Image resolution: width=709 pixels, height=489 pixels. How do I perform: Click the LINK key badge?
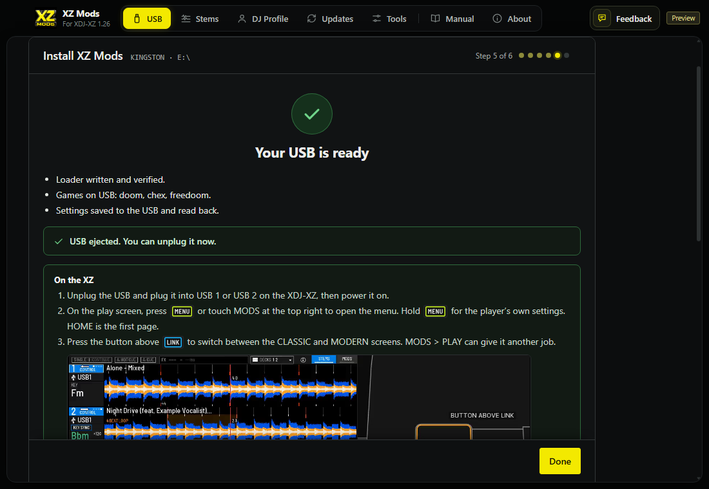(173, 342)
